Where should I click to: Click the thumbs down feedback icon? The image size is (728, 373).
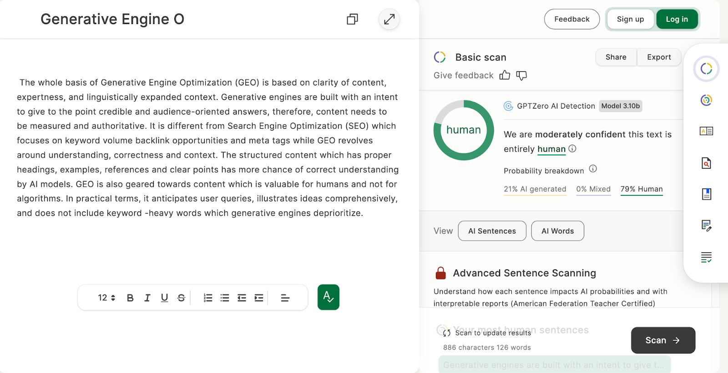pos(521,75)
